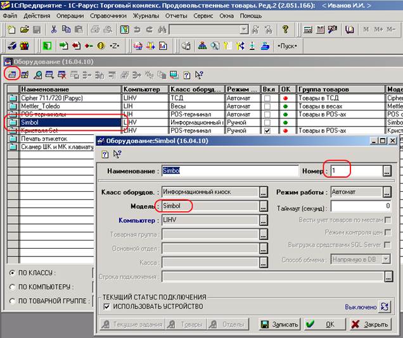403x338 pixels.
Task: Click the refresh connection status icon
Action: pyautogui.click(x=385, y=307)
